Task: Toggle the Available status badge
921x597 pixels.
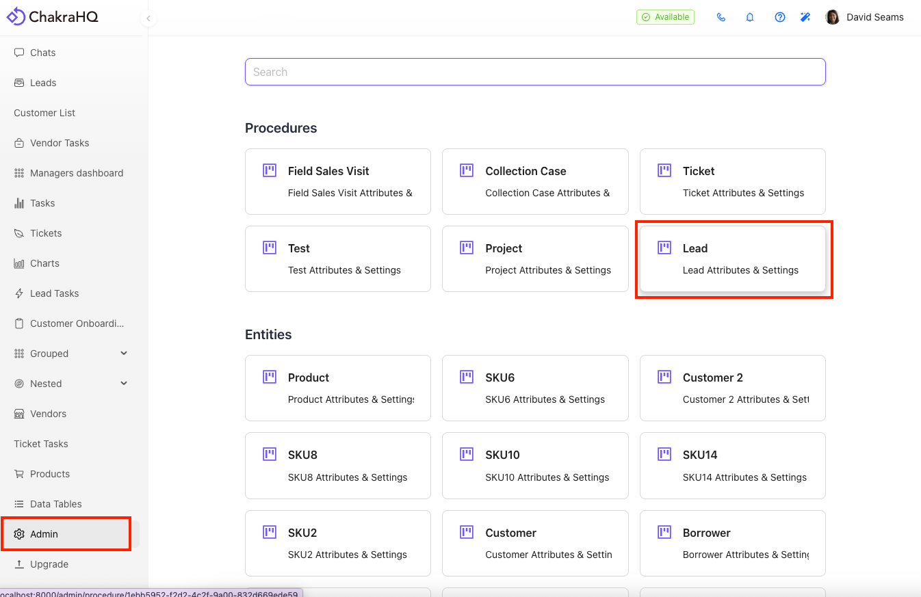Action: click(x=665, y=17)
